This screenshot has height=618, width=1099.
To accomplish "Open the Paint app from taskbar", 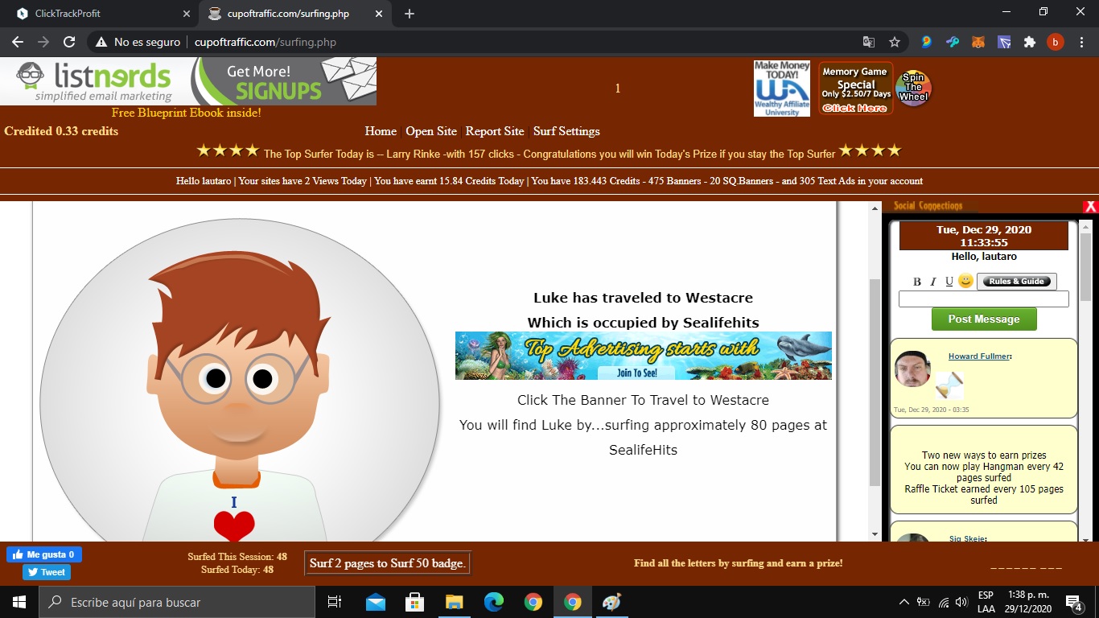I will click(612, 602).
